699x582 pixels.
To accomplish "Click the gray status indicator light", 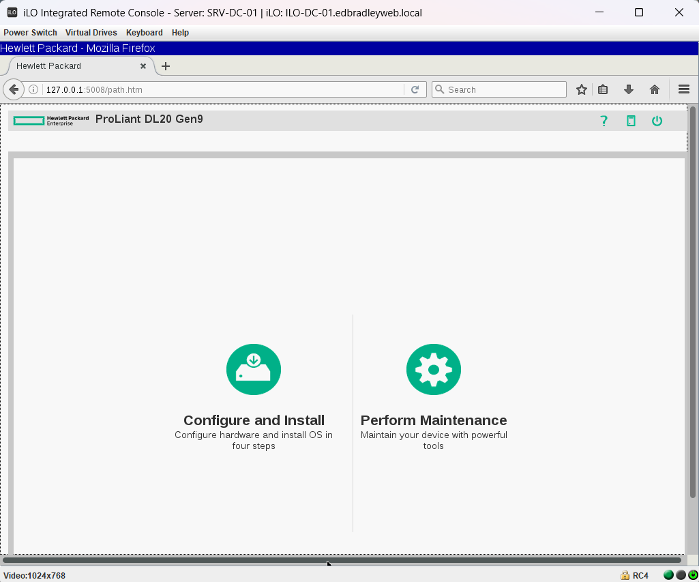I will tap(680, 575).
